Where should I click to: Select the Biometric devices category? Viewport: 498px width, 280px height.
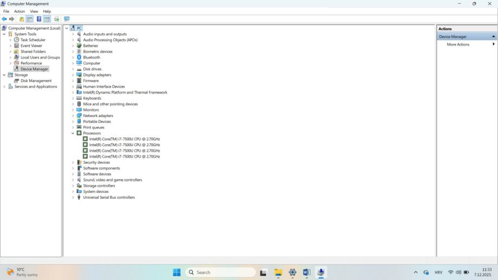pyautogui.click(x=98, y=51)
